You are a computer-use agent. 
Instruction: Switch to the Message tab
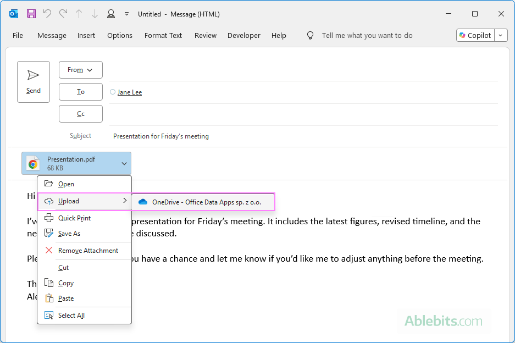point(52,36)
